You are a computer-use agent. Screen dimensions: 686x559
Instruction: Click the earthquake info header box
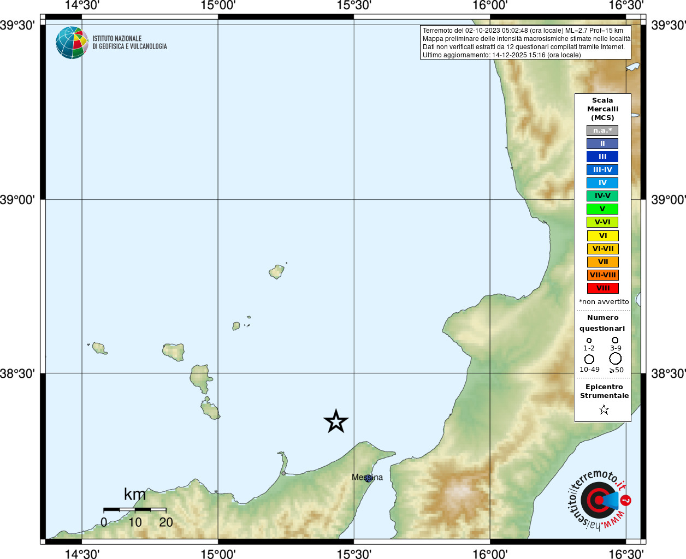525,43
